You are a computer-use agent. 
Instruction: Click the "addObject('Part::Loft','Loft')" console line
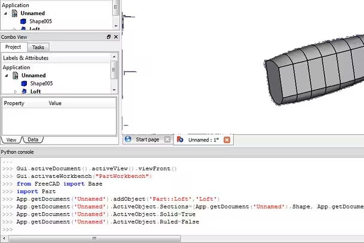click(118, 199)
